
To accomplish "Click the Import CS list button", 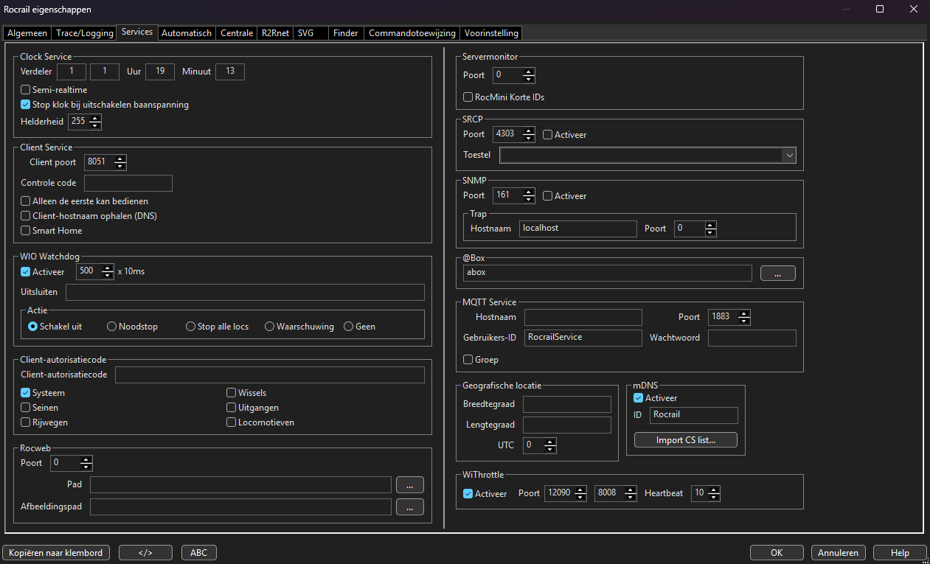I will pos(686,440).
